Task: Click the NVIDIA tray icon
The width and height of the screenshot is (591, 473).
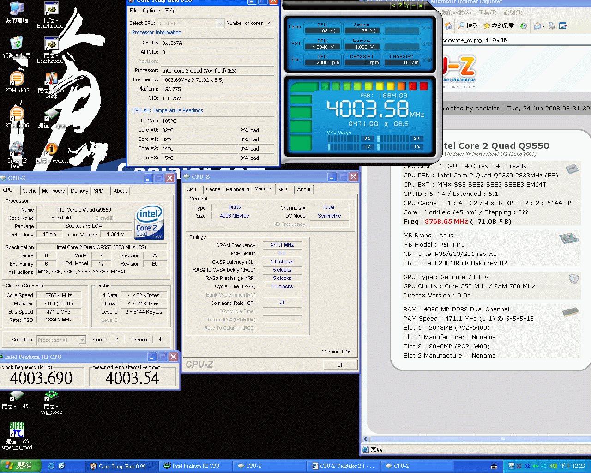Action: (x=553, y=466)
